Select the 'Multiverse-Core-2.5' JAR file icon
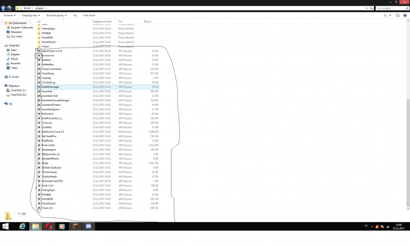410x246 pixels. point(39,132)
